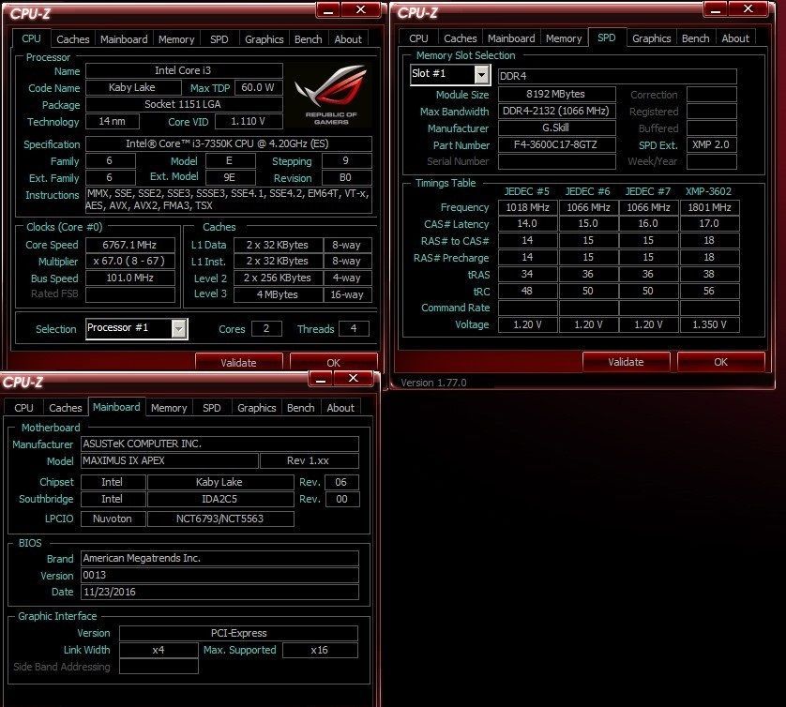This screenshot has width=786, height=707.
Task: Click the Kaby Lake code name field
Action: [133, 87]
